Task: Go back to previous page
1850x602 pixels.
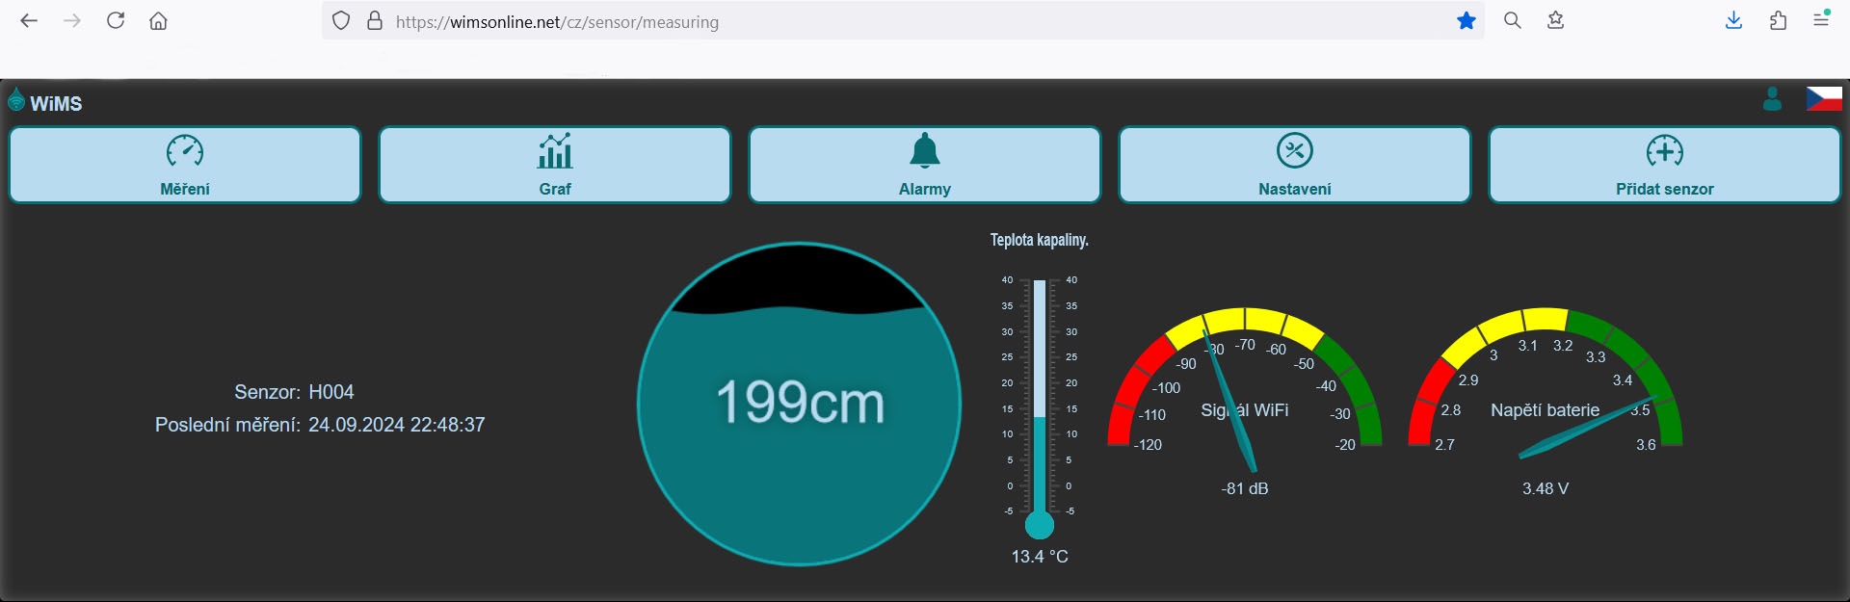Action: click(29, 21)
